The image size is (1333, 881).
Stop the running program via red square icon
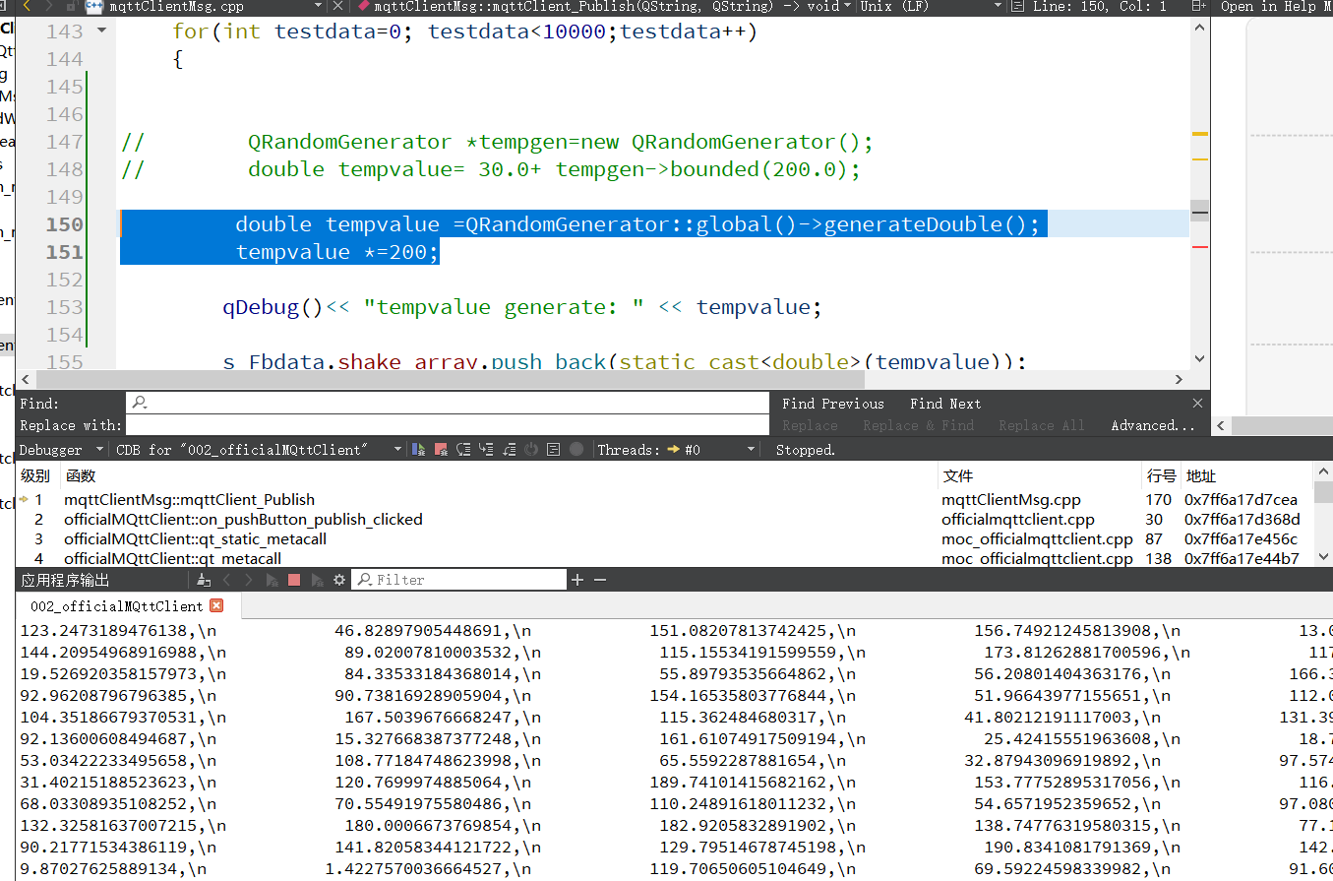pyautogui.click(x=294, y=579)
